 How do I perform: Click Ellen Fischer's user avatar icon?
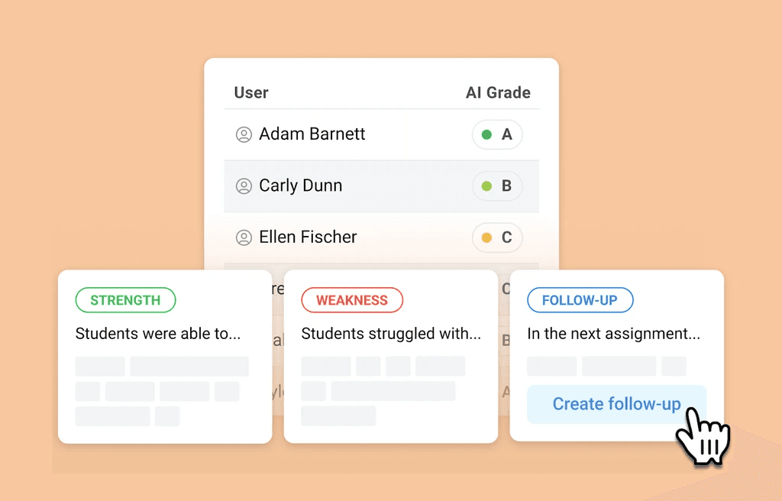click(x=244, y=238)
